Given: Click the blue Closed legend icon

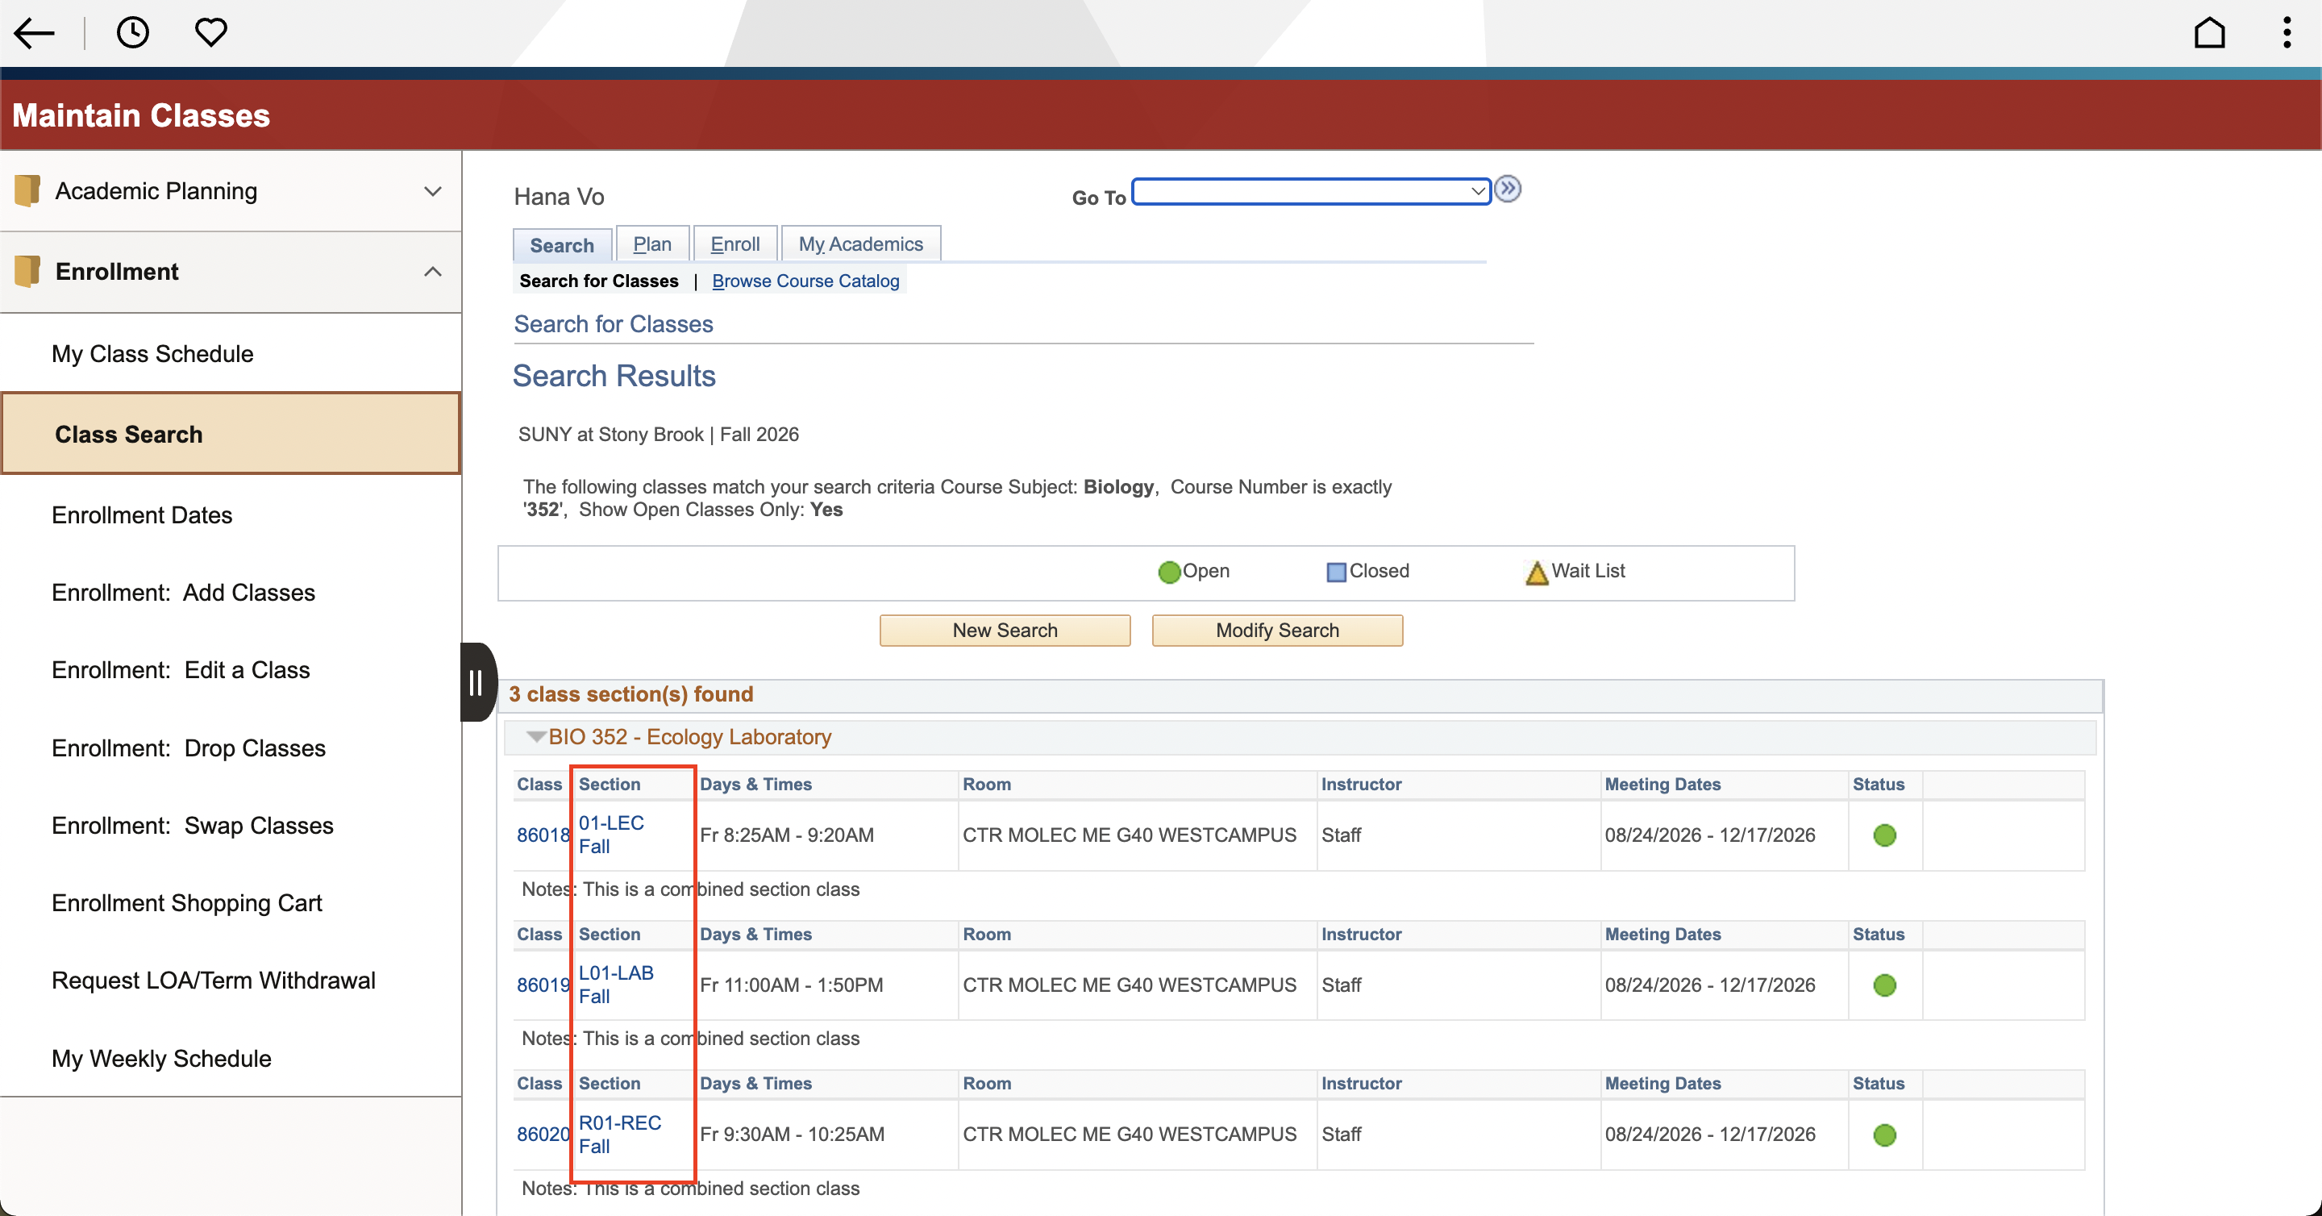Looking at the screenshot, I should [1336, 573].
